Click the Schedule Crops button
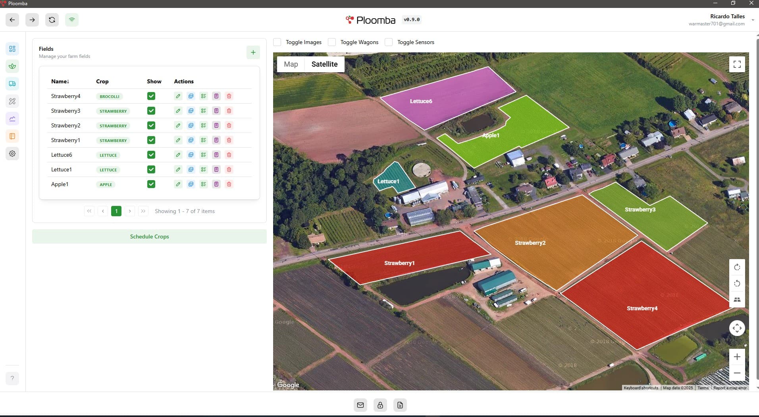Image resolution: width=759 pixels, height=417 pixels. point(149,236)
